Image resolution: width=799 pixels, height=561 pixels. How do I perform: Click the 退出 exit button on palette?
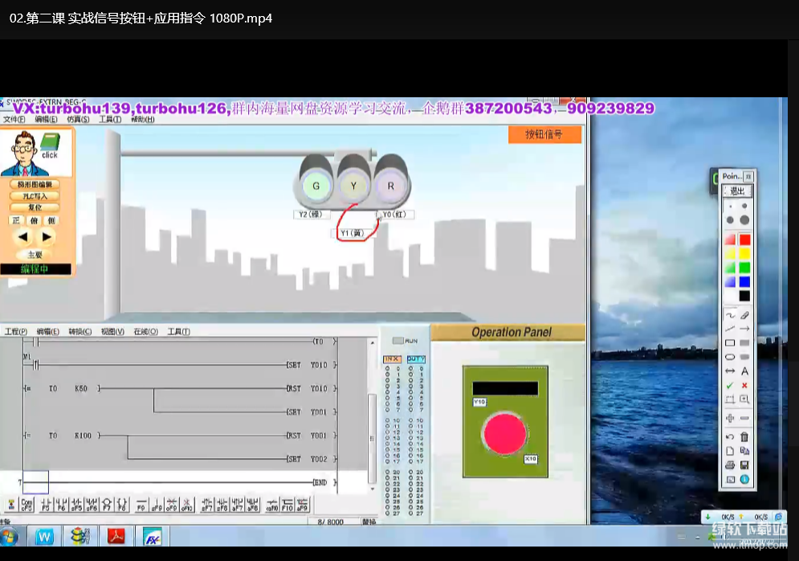[x=736, y=191]
